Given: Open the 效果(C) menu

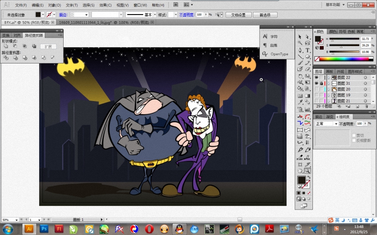Looking at the screenshot, I should click(x=105, y=5).
